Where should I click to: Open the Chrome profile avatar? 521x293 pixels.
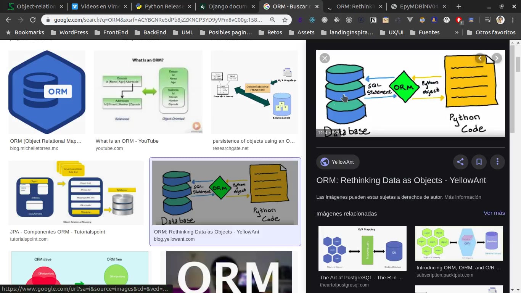[500, 20]
